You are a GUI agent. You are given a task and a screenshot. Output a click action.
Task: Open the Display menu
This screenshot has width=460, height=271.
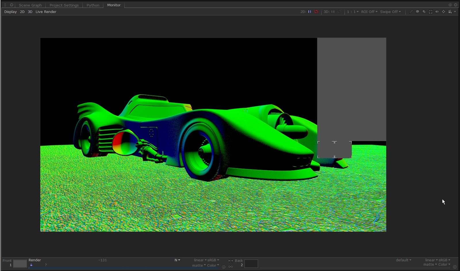tap(10, 12)
